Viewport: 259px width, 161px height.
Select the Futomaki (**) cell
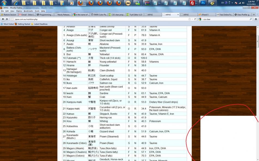pos(77,58)
